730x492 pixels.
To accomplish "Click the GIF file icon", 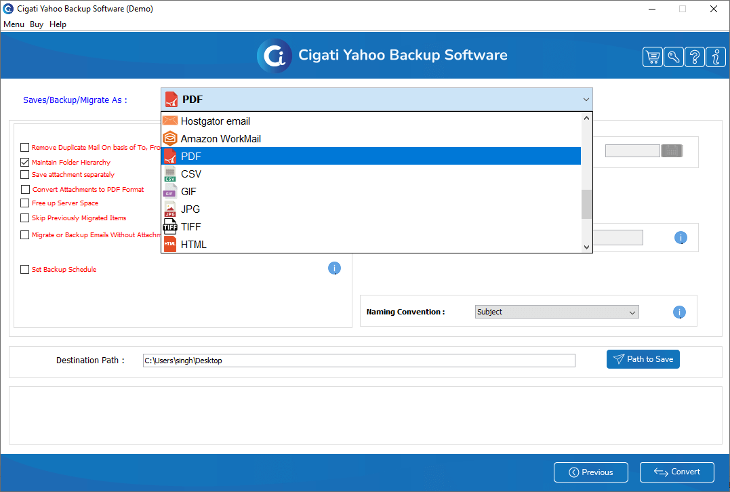I will [x=170, y=191].
